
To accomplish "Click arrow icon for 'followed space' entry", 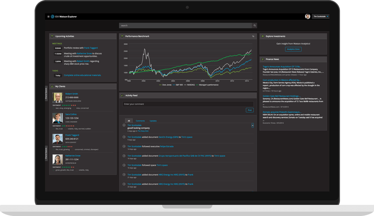I will tap(124, 165).
